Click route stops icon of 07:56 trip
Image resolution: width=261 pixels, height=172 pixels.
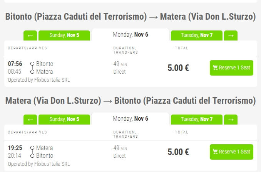[x=32, y=68]
